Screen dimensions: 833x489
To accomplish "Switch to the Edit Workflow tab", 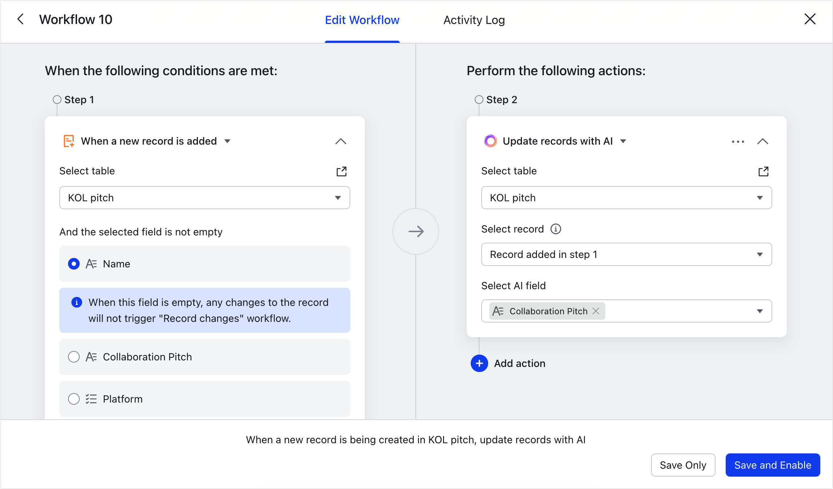I will [x=362, y=20].
